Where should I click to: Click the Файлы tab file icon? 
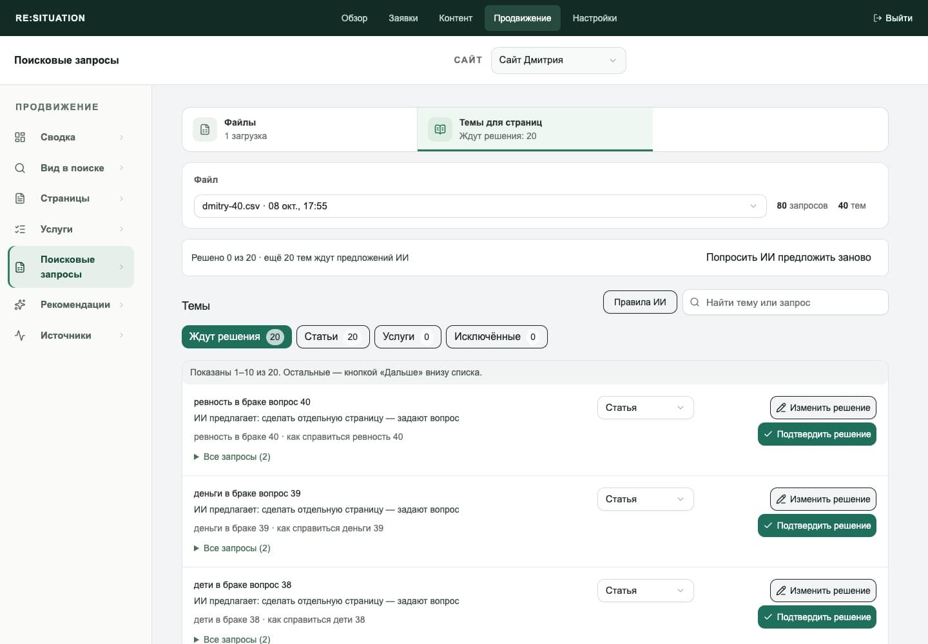205,129
